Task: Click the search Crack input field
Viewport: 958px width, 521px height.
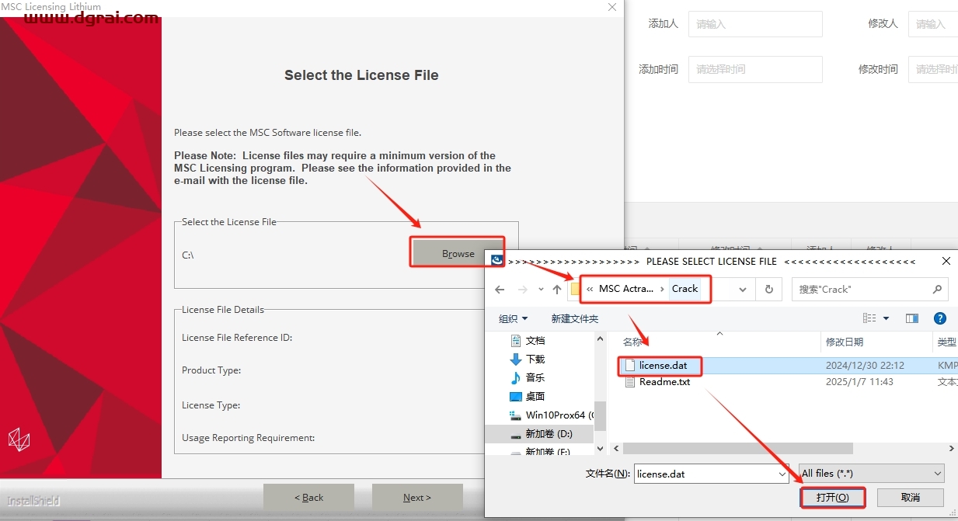Action: [861, 289]
